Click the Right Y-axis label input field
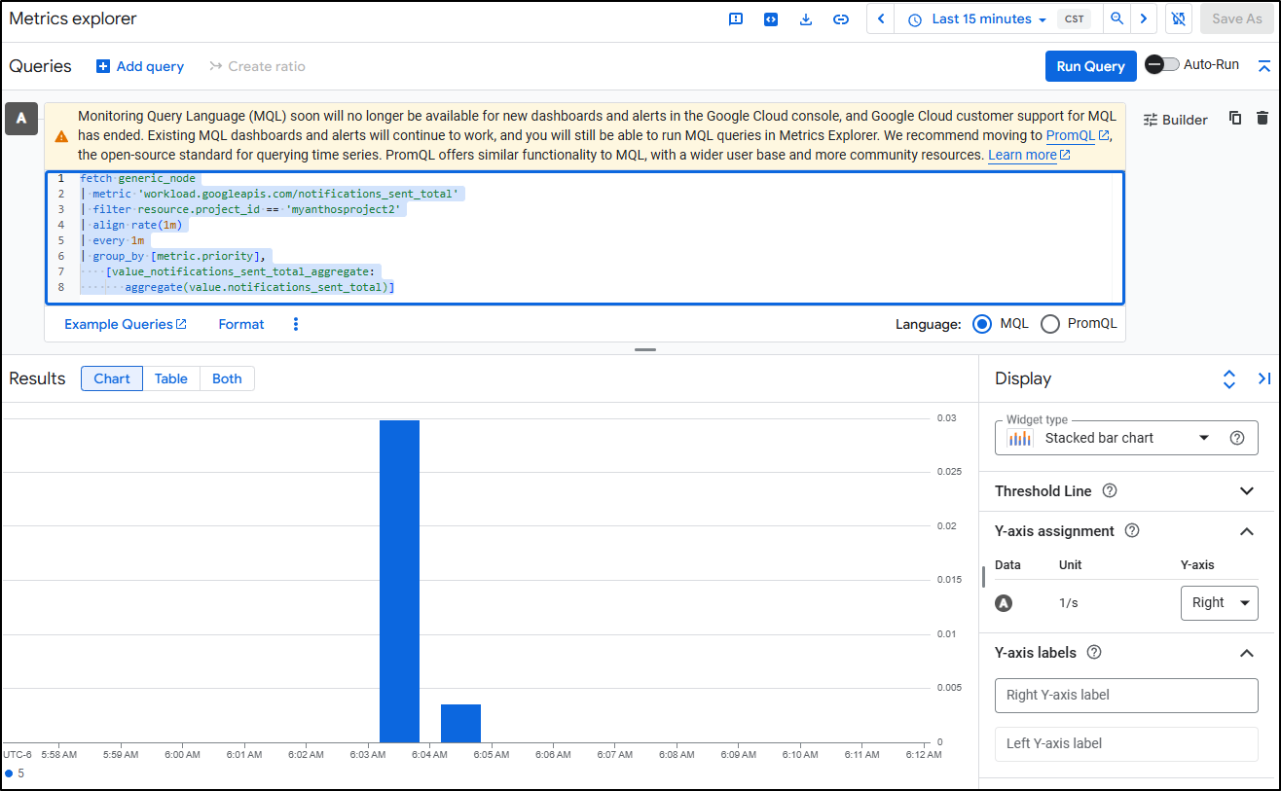Viewport: 1281px width, 791px height. (x=1126, y=695)
